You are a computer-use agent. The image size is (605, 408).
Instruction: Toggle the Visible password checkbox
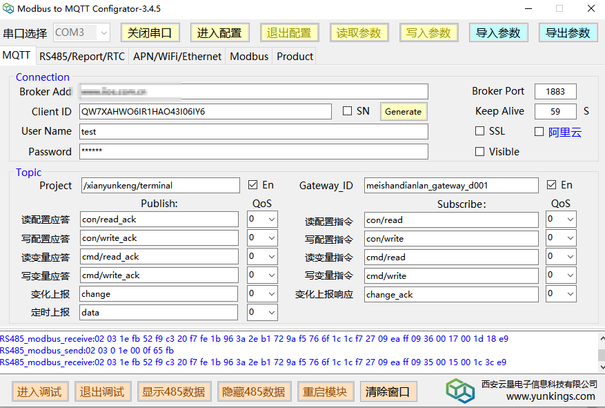(480, 152)
